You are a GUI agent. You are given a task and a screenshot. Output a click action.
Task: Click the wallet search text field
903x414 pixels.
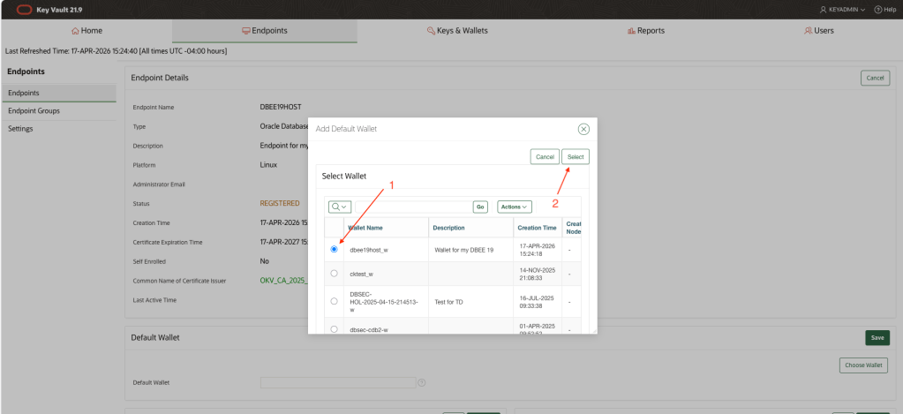tap(410, 207)
